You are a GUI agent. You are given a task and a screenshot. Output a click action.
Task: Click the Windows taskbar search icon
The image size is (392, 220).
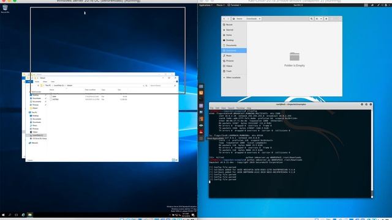point(10,215)
